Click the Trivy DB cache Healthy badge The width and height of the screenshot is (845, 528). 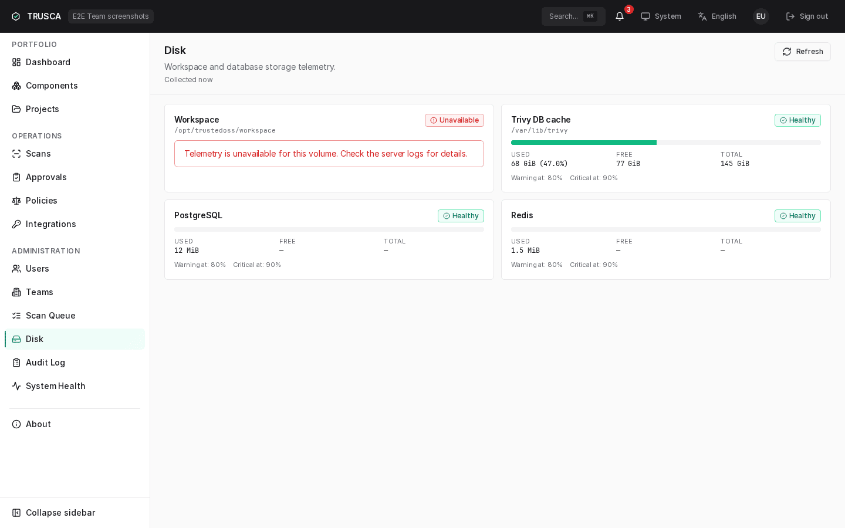tap(797, 120)
